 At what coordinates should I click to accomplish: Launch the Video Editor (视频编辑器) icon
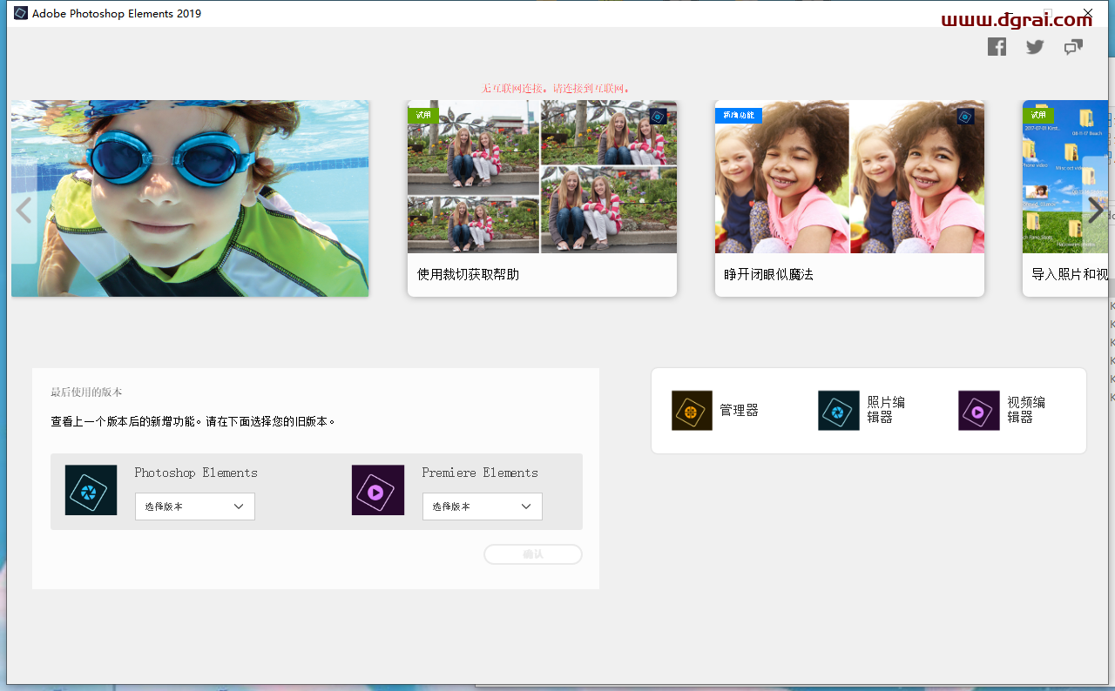(x=979, y=410)
